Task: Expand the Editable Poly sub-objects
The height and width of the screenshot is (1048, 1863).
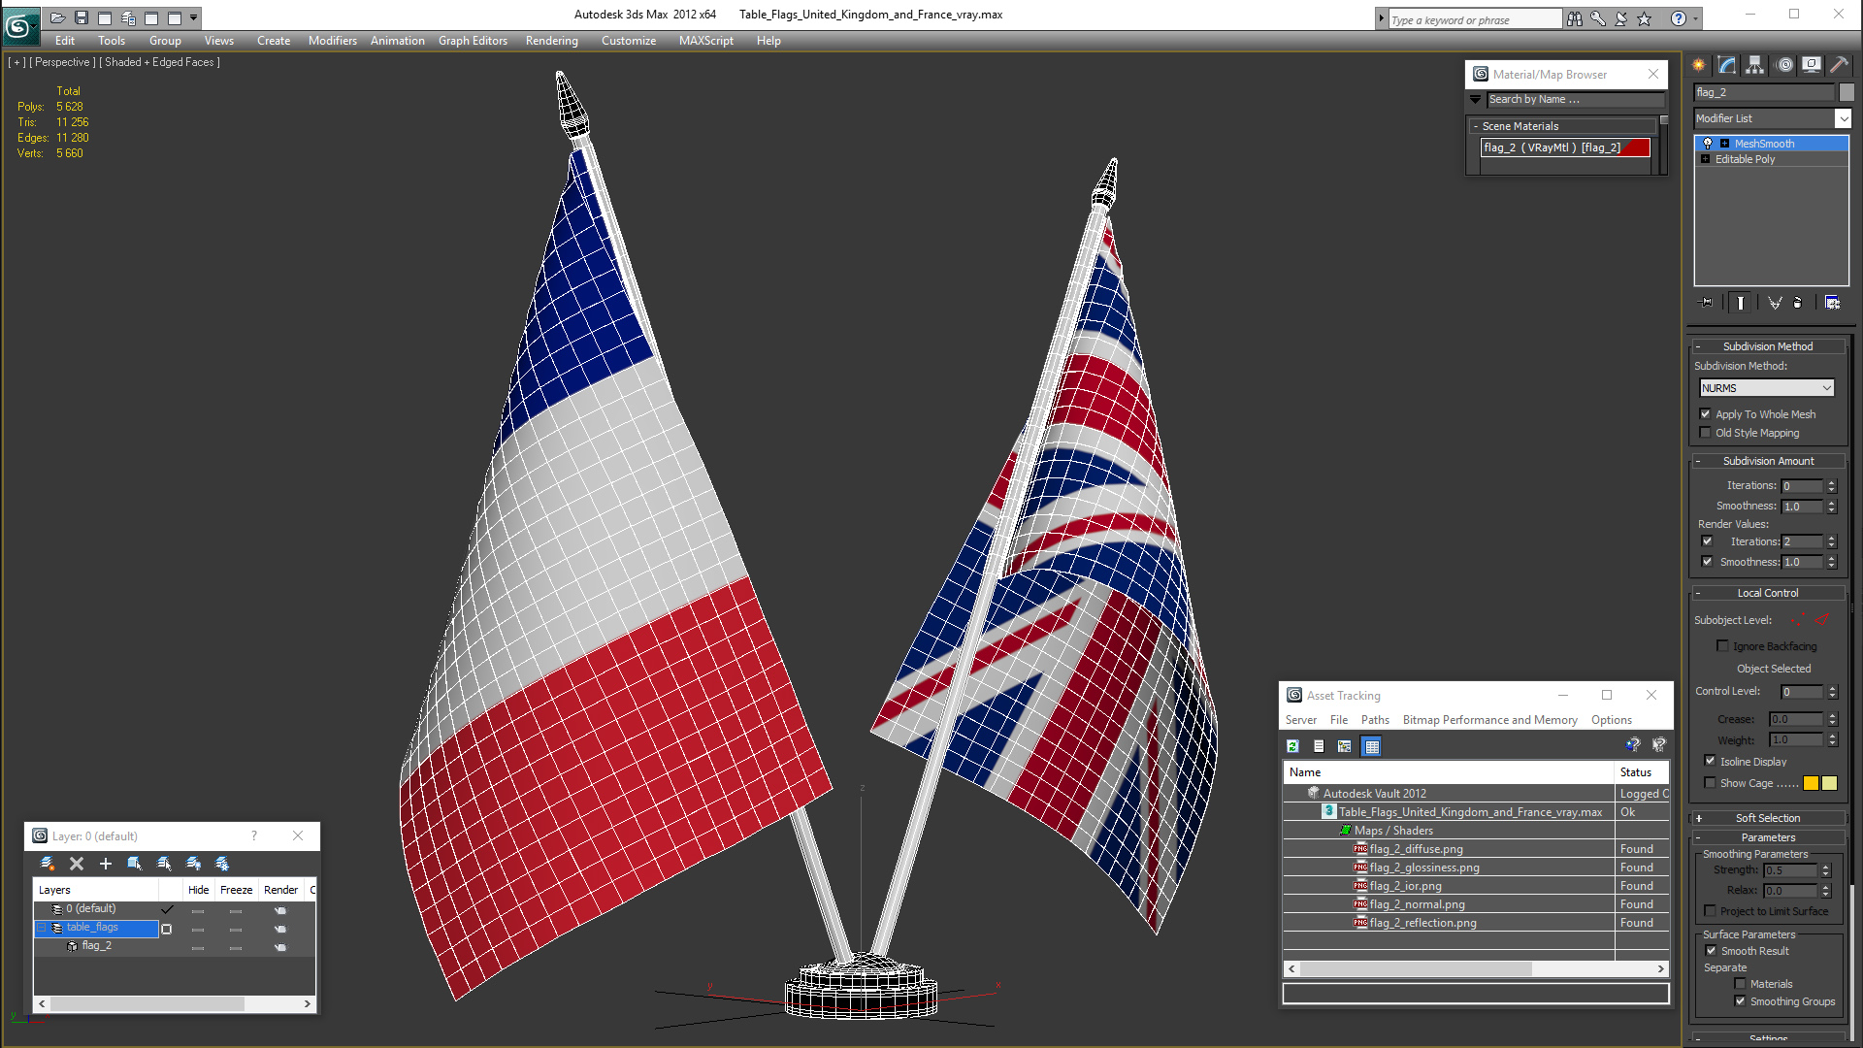Action: click(x=1705, y=159)
